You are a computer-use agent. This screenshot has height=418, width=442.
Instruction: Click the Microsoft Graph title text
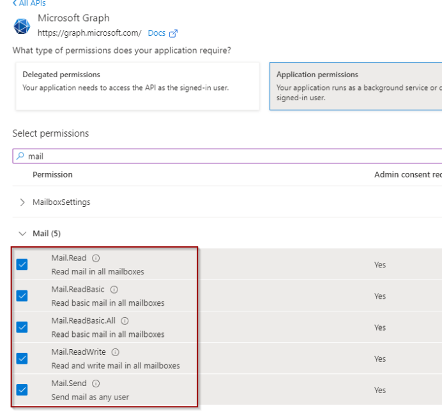[73, 18]
